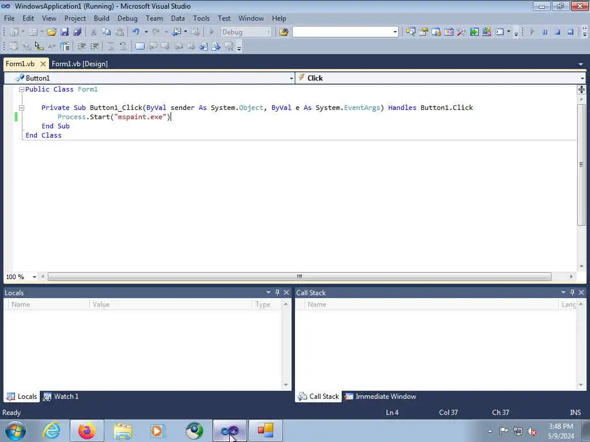Click the Save All icon
590x442 pixels.
pos(77,32)
